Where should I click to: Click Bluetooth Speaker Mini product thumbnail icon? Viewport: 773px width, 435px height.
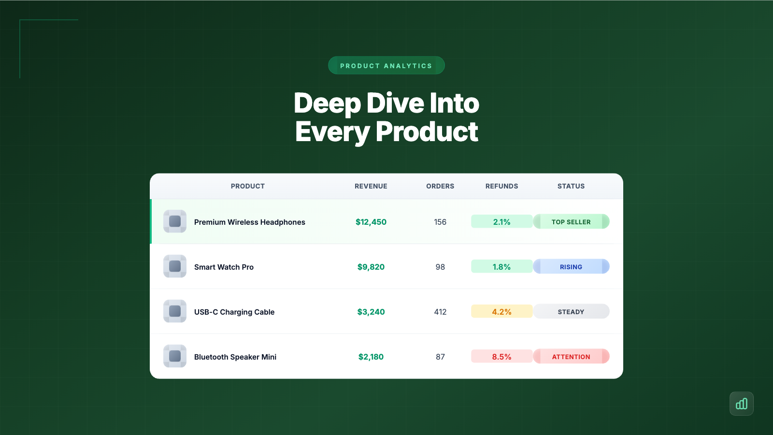[x=175, y=356]
